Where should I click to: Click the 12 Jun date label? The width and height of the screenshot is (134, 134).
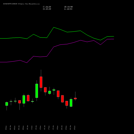[36, 128]
